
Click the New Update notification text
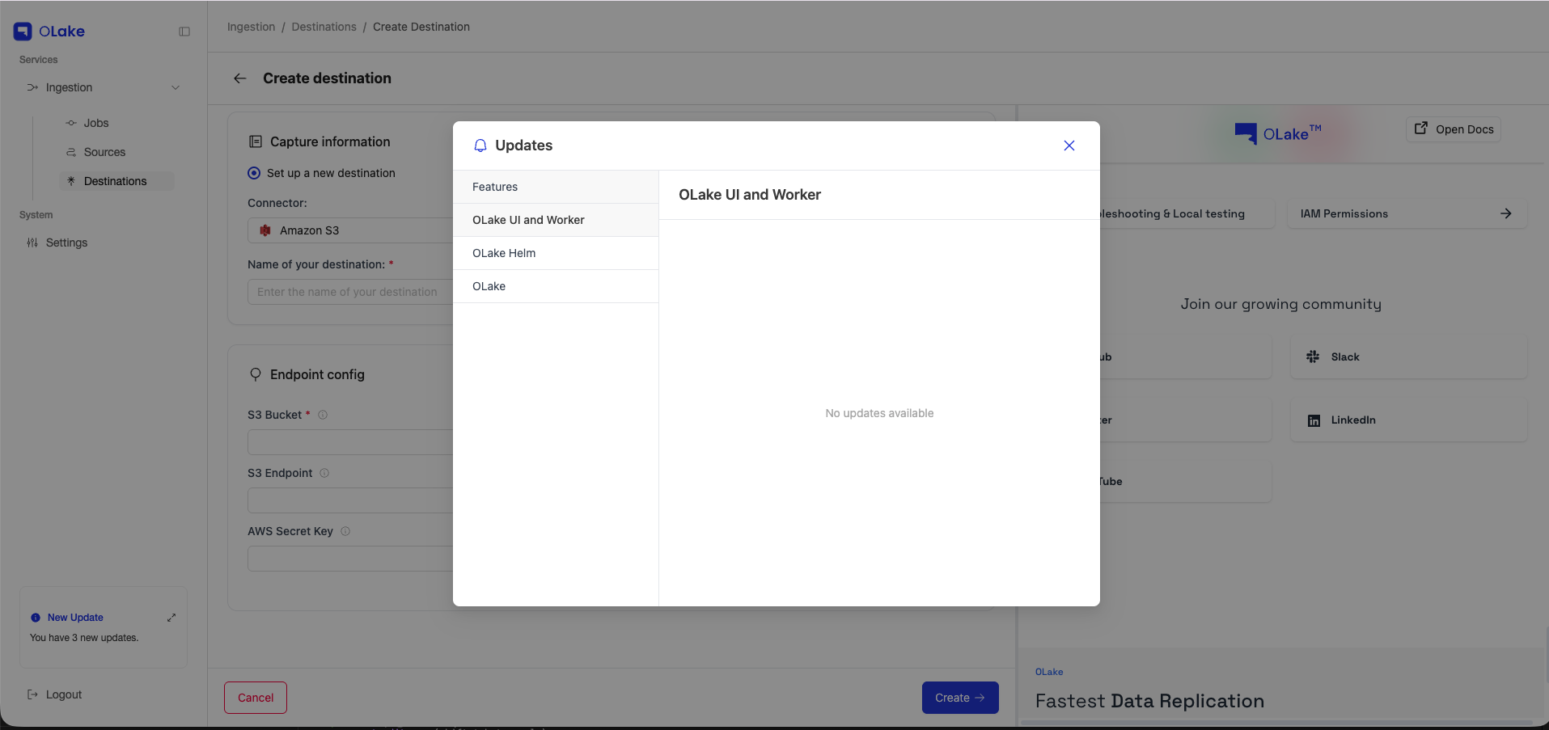[x=75, y=618]
